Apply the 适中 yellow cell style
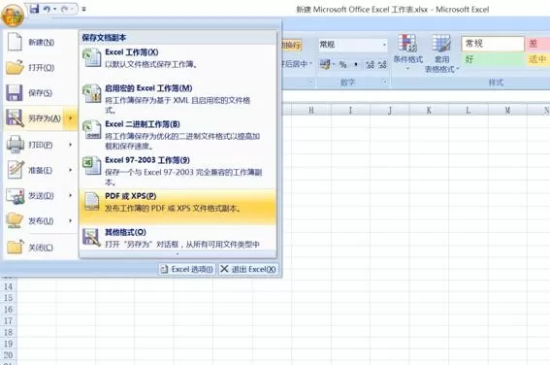Screen dimensions: 550x365 coord(537,59)
